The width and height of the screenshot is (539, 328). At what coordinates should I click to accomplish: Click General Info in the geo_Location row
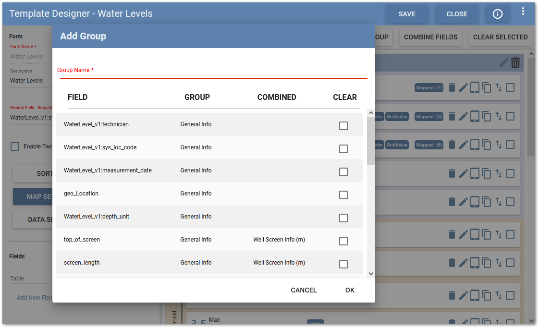196,194
